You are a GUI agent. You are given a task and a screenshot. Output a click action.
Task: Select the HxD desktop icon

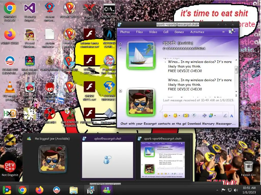click(x=10, y=116)
